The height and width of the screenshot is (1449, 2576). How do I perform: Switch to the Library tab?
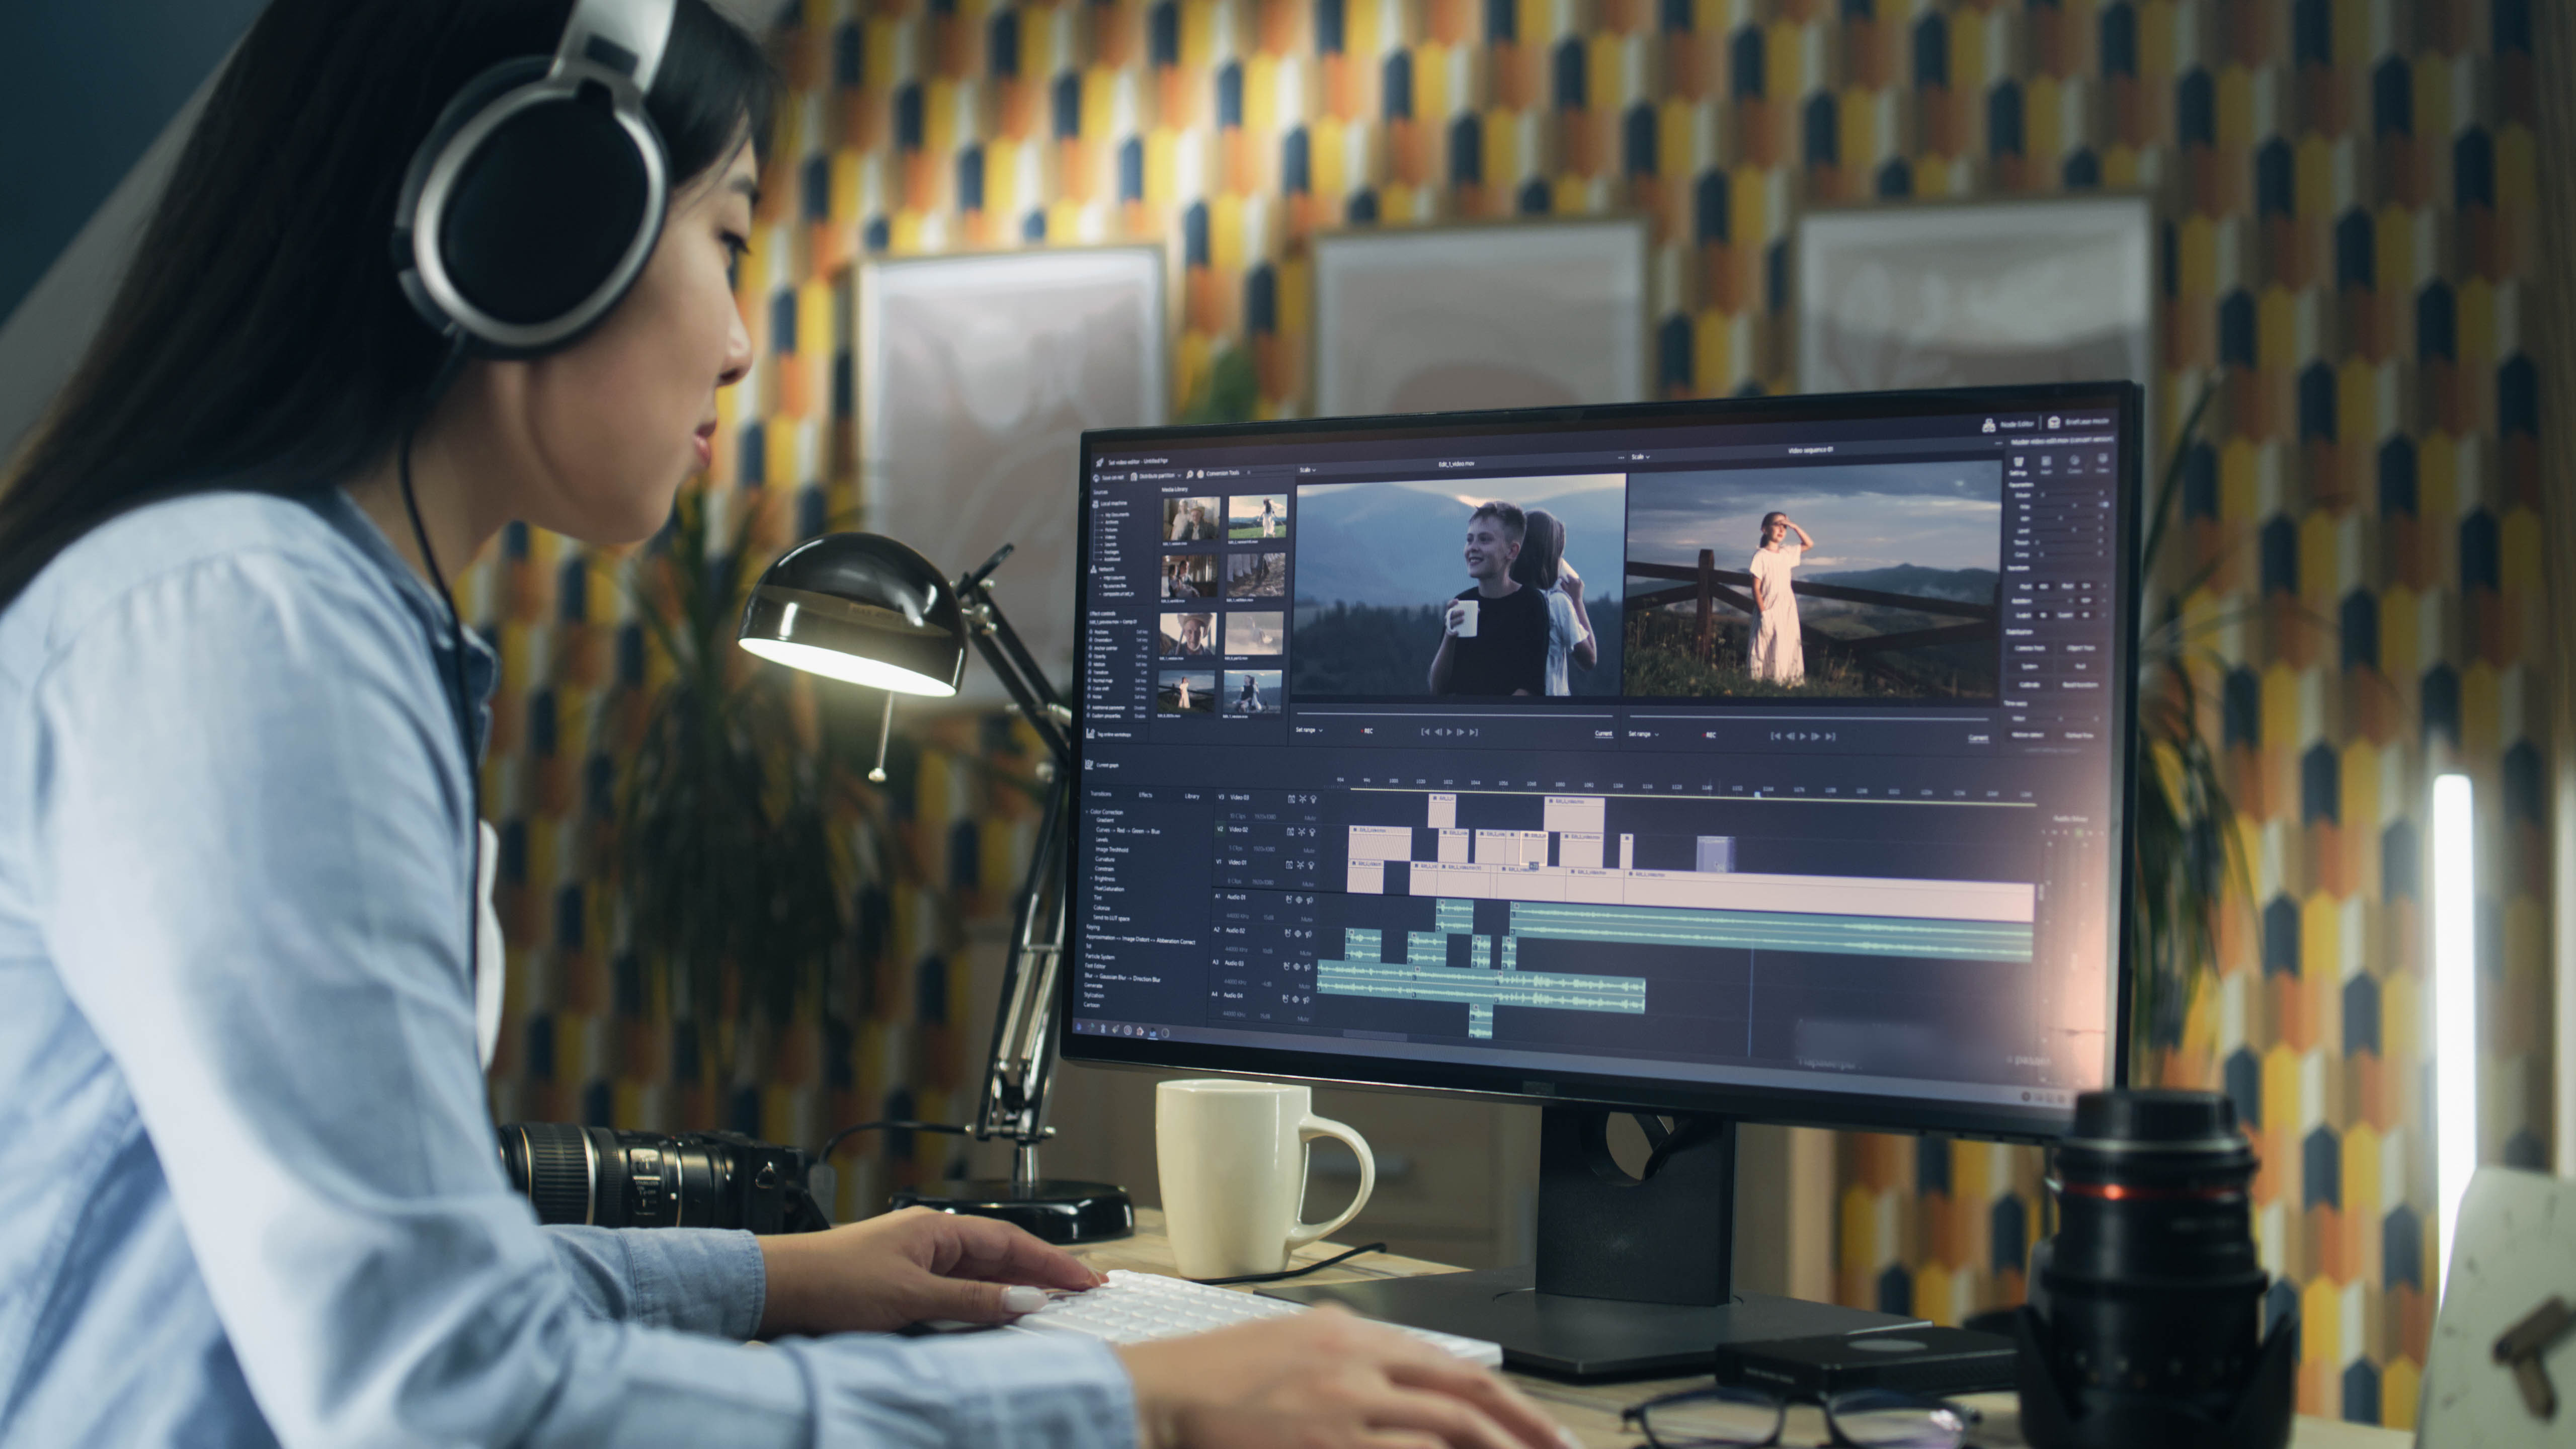1192,797
